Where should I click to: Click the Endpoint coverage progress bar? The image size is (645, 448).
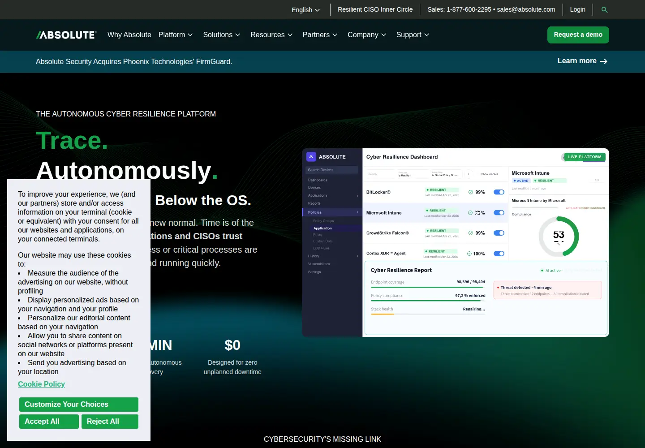pos(428,287)
